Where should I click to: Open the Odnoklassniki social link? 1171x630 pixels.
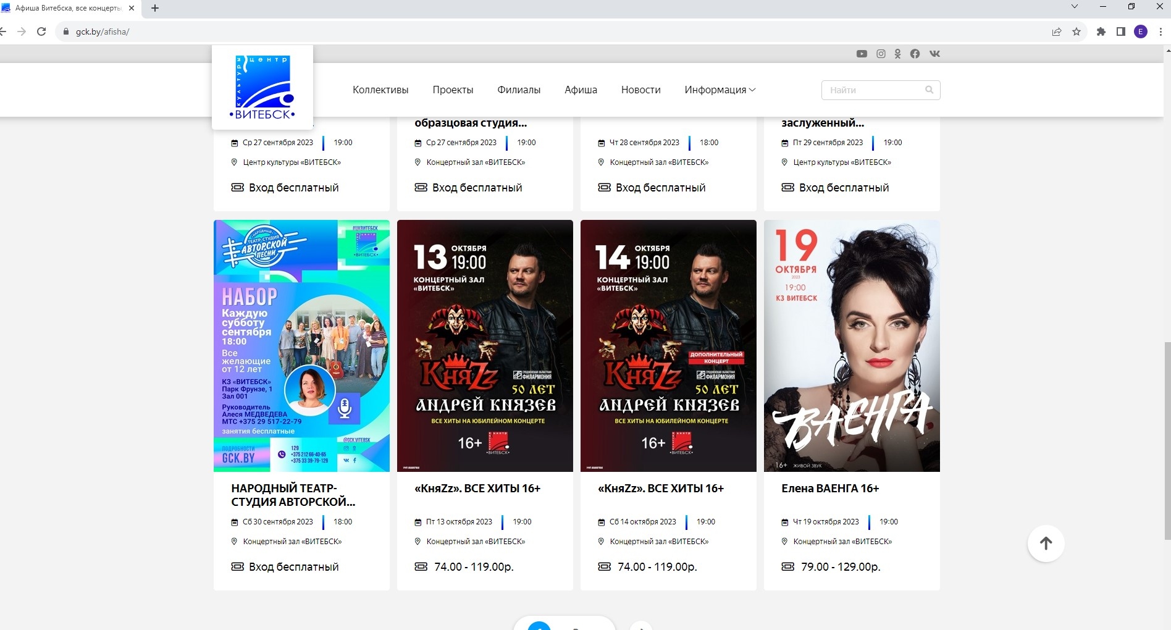(x=897, y=54)
